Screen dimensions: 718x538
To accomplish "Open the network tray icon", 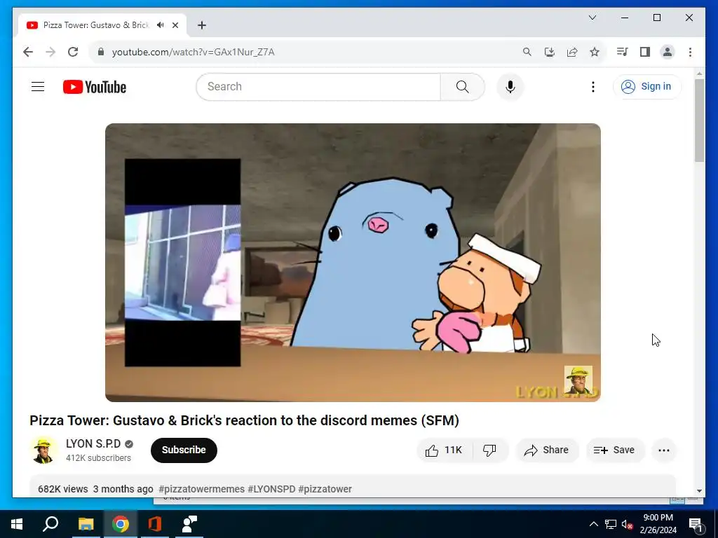I will pos(611,524).
